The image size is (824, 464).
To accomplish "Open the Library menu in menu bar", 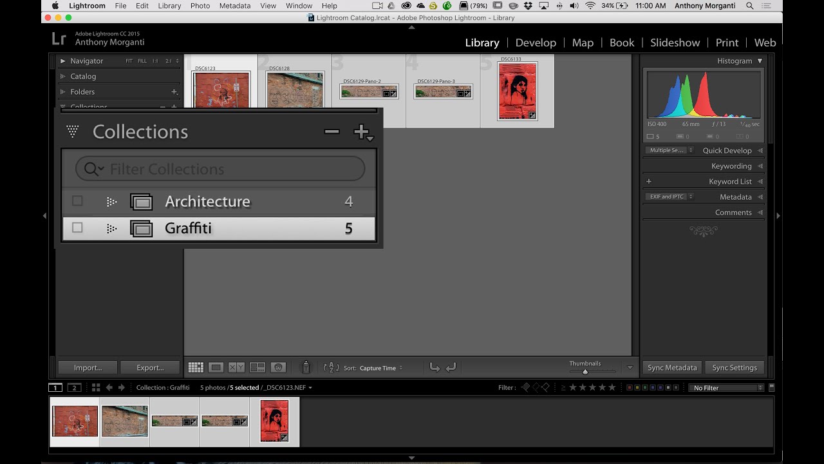I will coord(169,6).
